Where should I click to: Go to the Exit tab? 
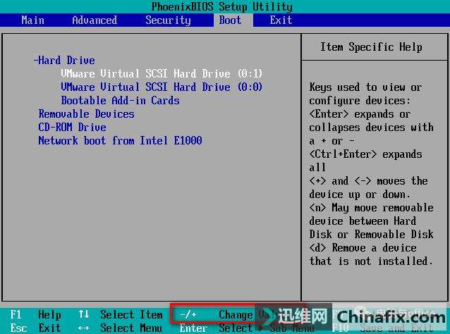[x=281, y=20]
